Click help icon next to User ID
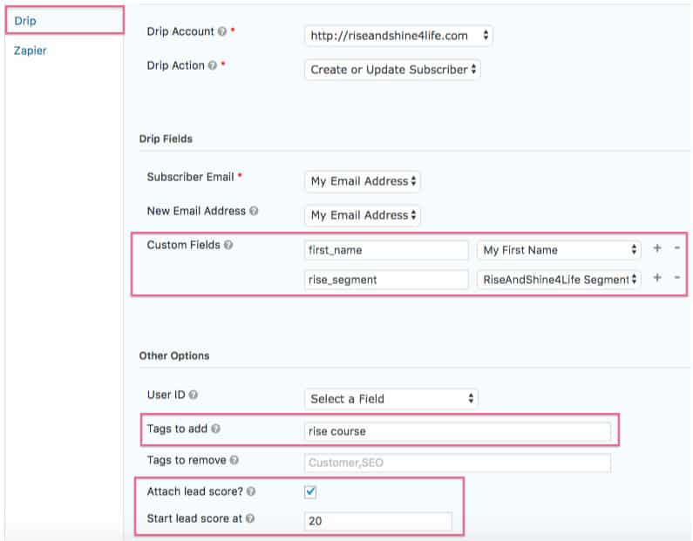Screen dimensions: 693x541 193,396
